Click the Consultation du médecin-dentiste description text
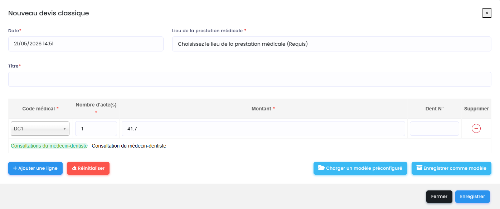 tap(129, 146)
